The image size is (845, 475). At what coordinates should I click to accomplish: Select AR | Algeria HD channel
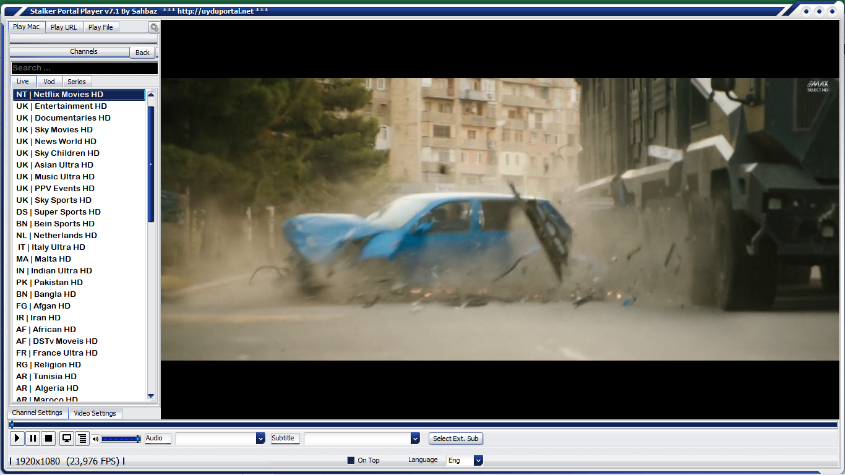coord(79,388)
